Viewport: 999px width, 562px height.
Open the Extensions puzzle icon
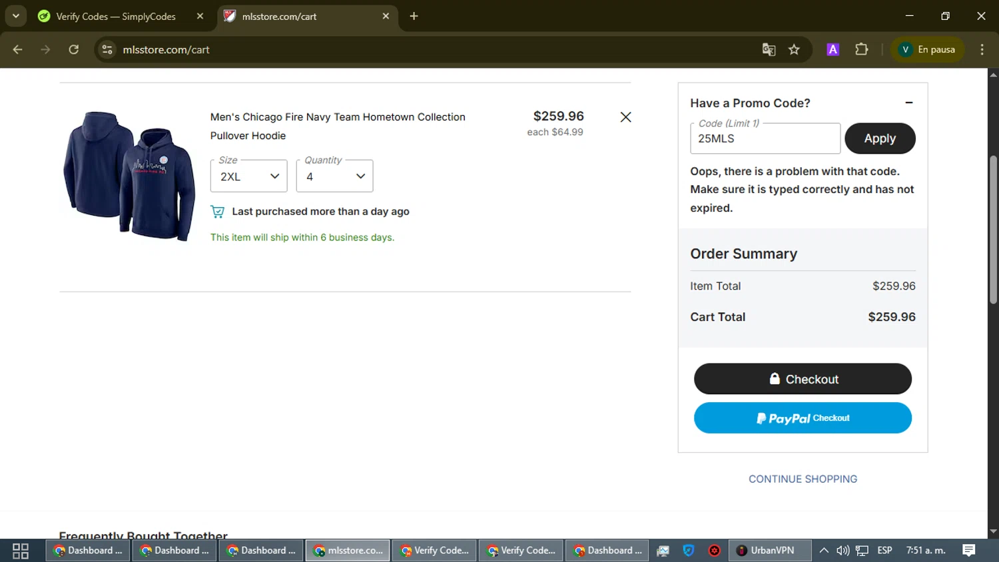(862, 49)
